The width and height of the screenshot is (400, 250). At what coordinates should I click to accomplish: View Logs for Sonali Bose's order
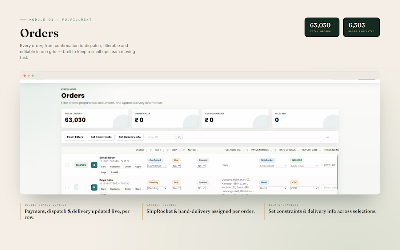tap(103, 172)
